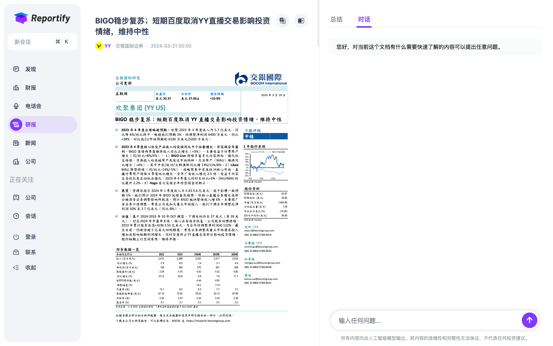
Task: Click the 联系 contact link
Action: click(x=31, y=252)
